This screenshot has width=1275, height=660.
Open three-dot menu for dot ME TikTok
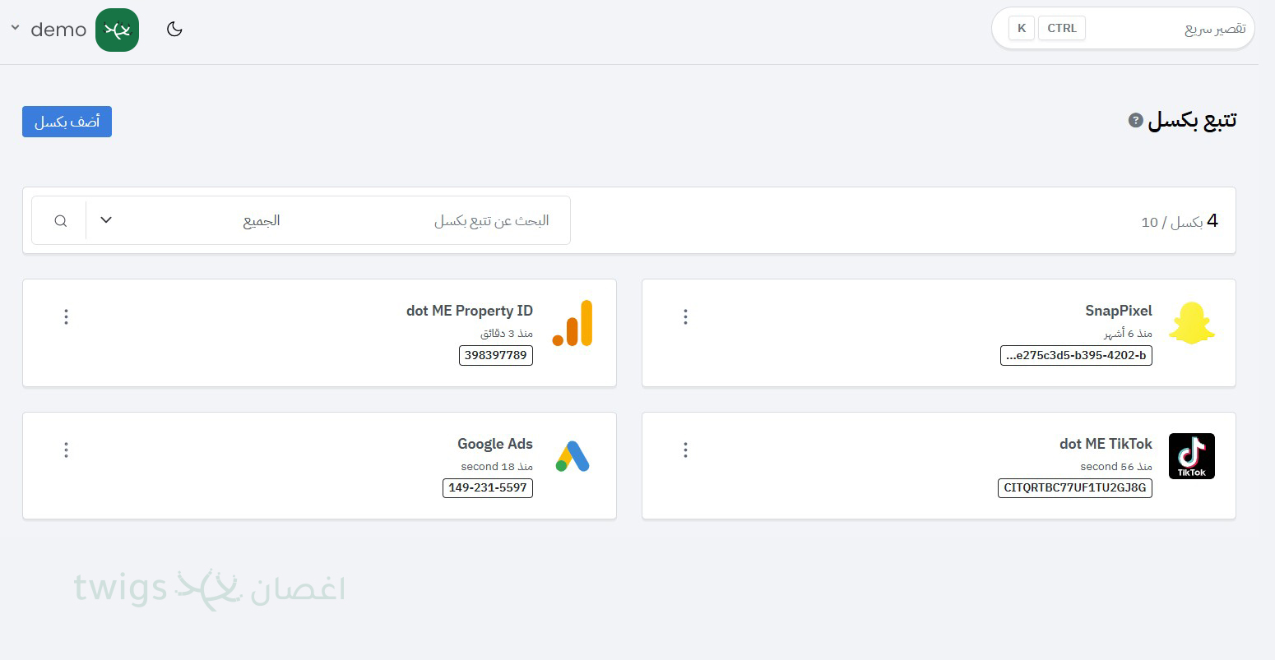(x=685, y=450)
